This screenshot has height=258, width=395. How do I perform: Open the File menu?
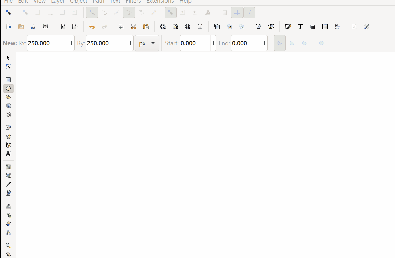coord(8,2)
